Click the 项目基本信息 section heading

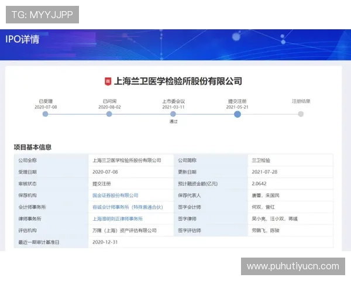click(x=33, y=147)
